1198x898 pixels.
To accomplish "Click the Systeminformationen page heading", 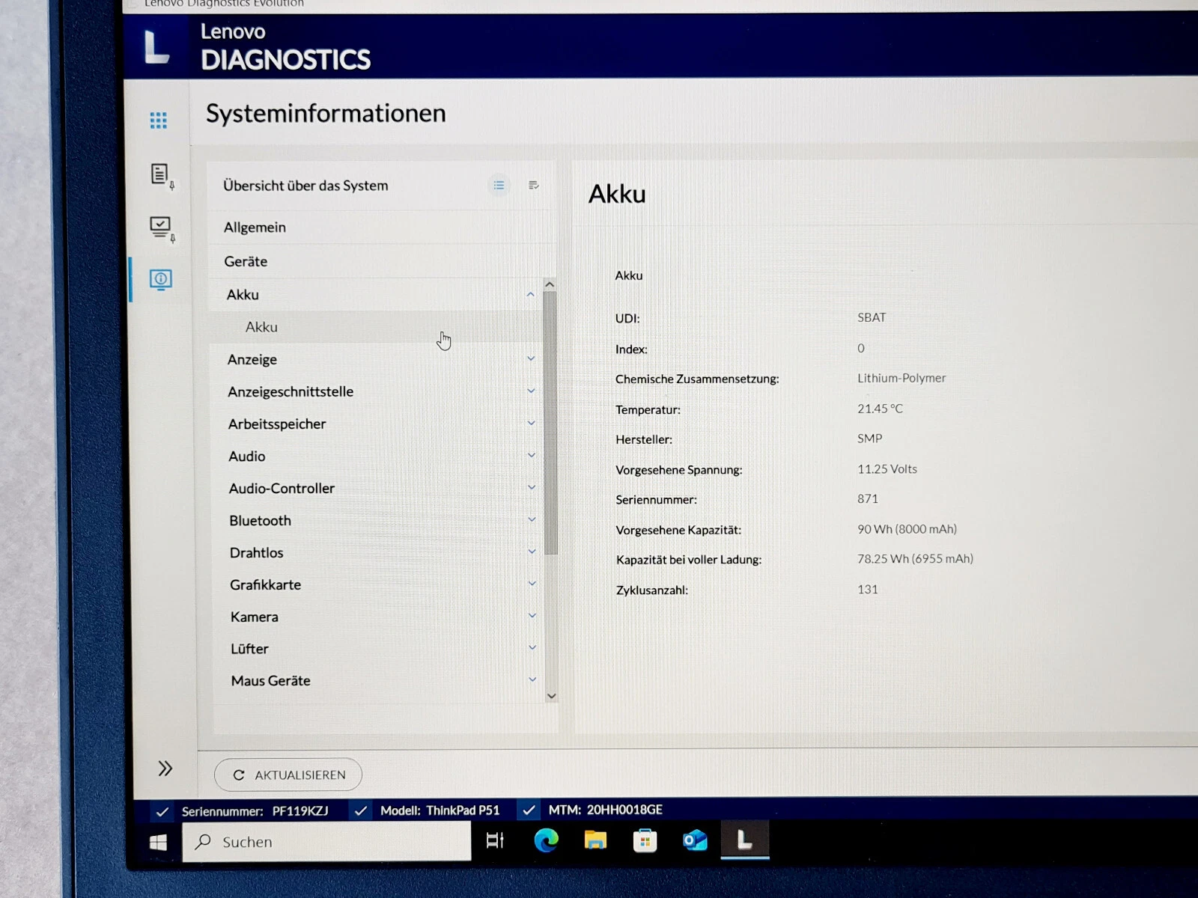I will (x=326, y=113).
